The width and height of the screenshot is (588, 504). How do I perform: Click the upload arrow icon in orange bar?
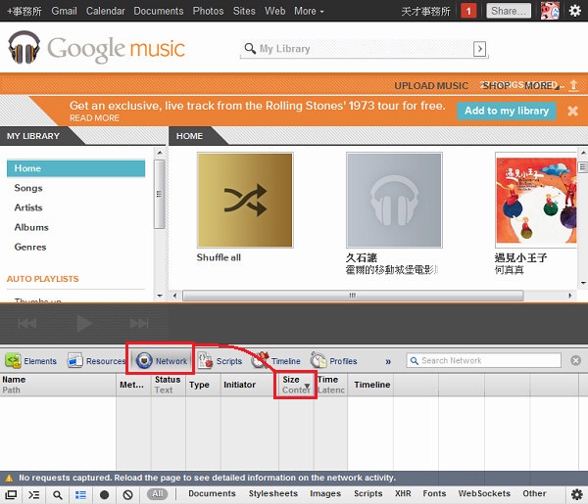pos(573,85)
